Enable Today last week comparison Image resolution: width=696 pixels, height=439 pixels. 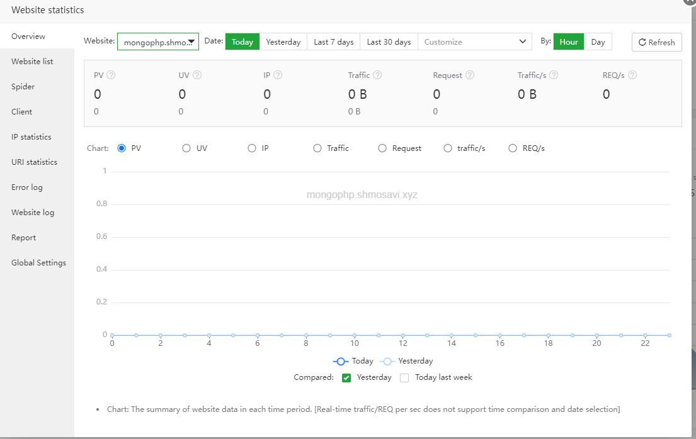tap(404, 378)
